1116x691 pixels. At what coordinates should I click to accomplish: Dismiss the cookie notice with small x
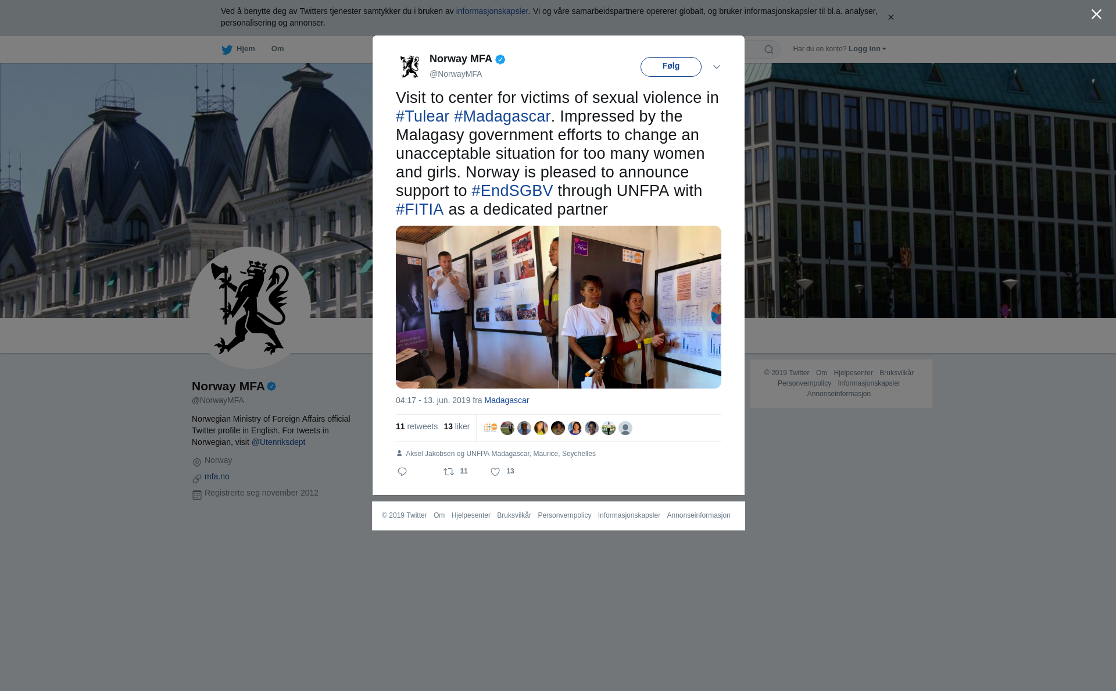[890, 17]
